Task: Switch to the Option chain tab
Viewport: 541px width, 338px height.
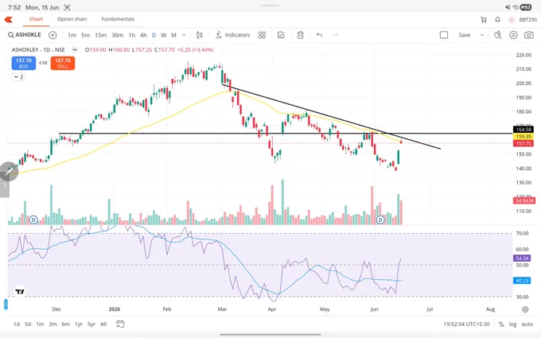Action: point(72,19)
